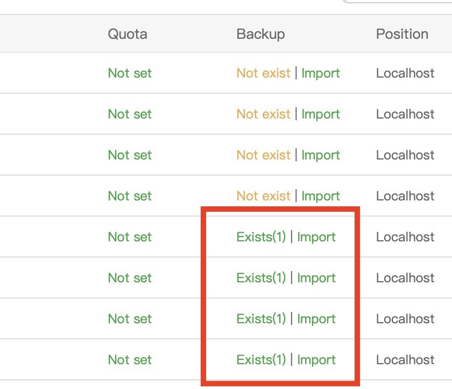Viewport: 452px width, 389px height.
Task: Open the last row's Exists(1) backup link
Action: point(261,360)
